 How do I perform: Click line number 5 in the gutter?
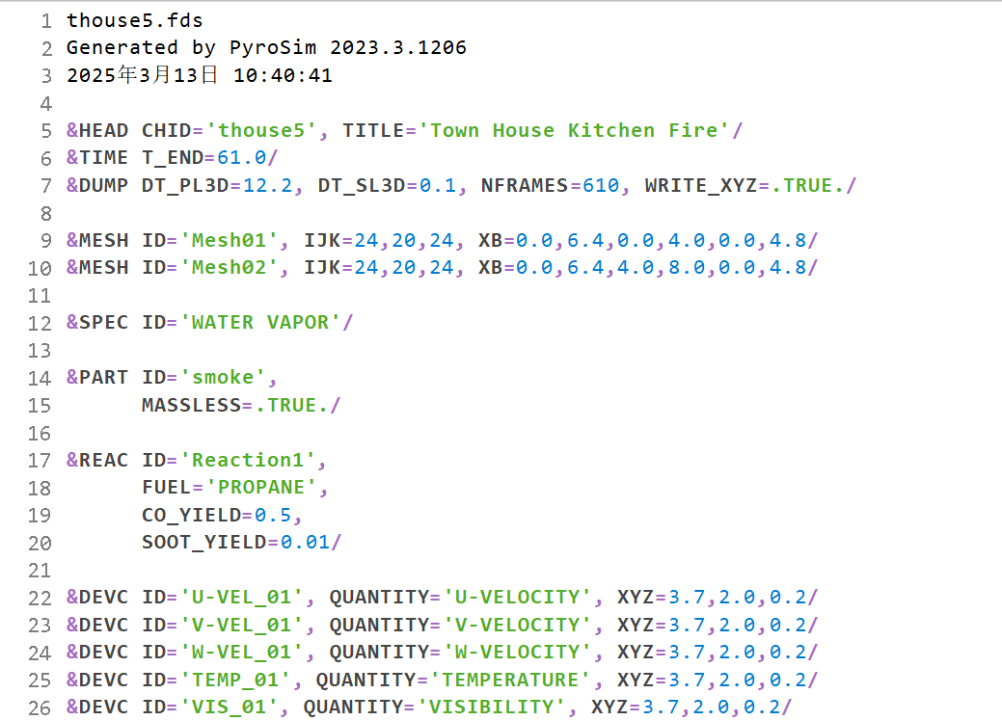point(45,130)
